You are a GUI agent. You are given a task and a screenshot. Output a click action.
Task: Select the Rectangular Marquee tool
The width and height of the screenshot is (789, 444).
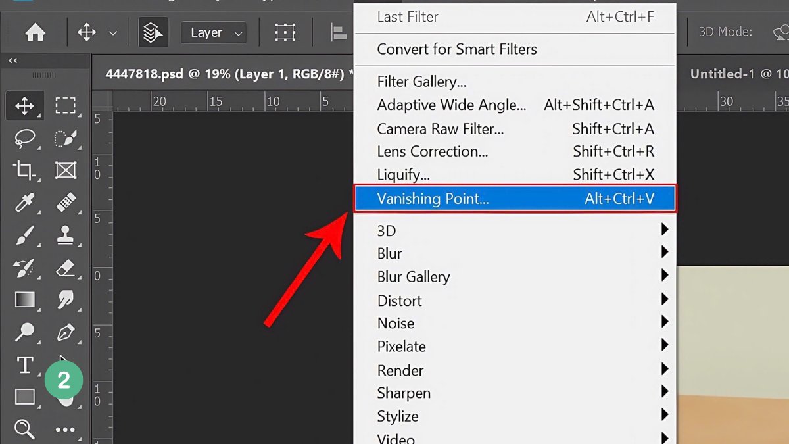click(64, 105)
